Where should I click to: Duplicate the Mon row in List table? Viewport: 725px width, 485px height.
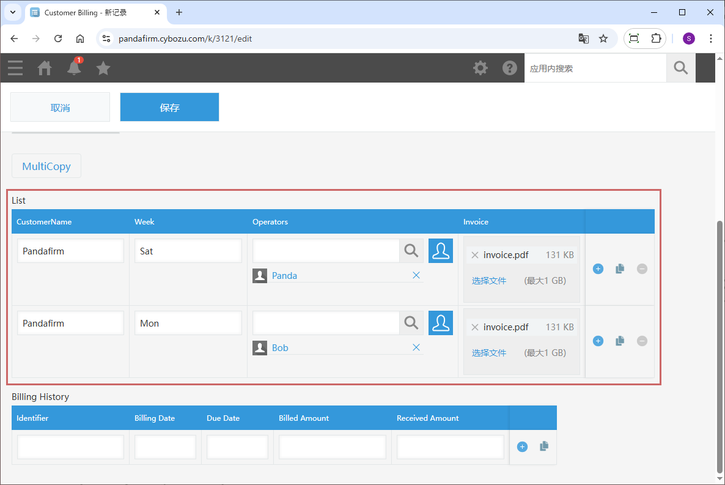click(620, 341)
